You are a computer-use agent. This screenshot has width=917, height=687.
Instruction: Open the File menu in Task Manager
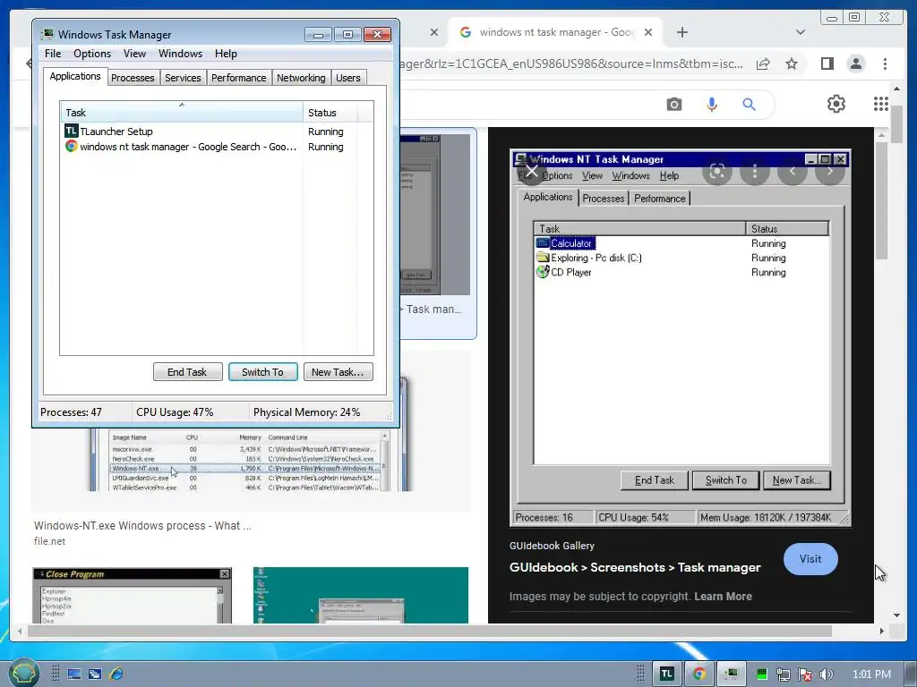point(53,54)
